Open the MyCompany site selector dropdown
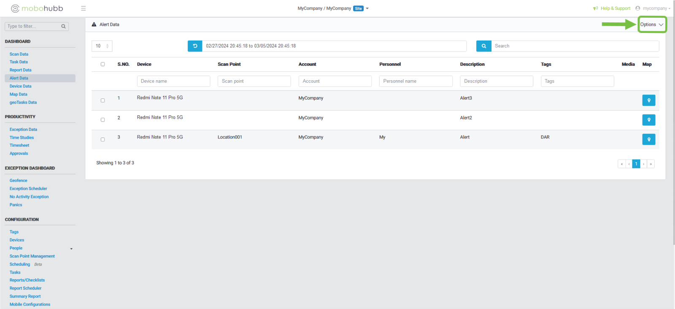The image size is (675, 309). [x=367, y=8]
